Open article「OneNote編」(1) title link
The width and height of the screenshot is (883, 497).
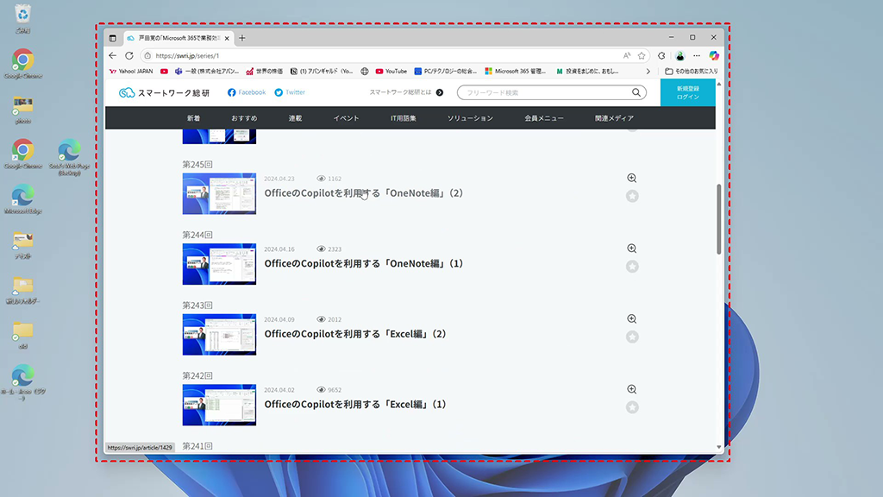364,264
